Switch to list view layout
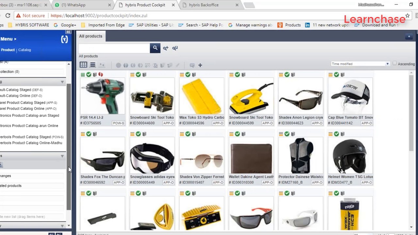This screenshot has width=418, height=235. point(93,65)
